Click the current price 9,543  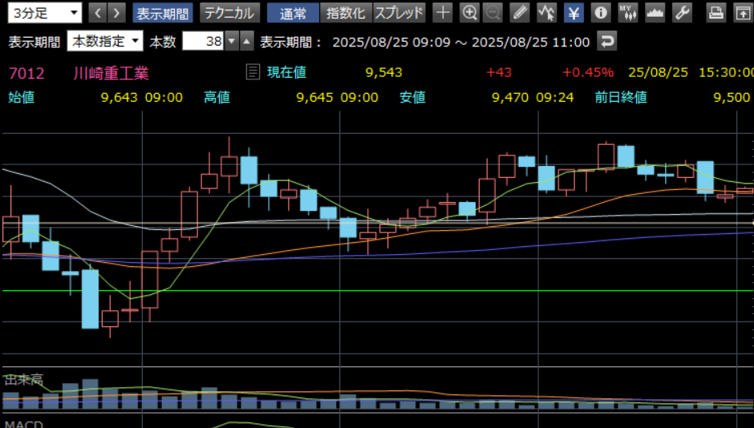point(383,72)
